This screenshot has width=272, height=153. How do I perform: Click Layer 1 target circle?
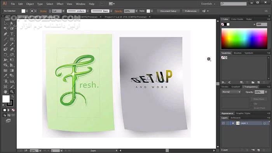[265, 123]
